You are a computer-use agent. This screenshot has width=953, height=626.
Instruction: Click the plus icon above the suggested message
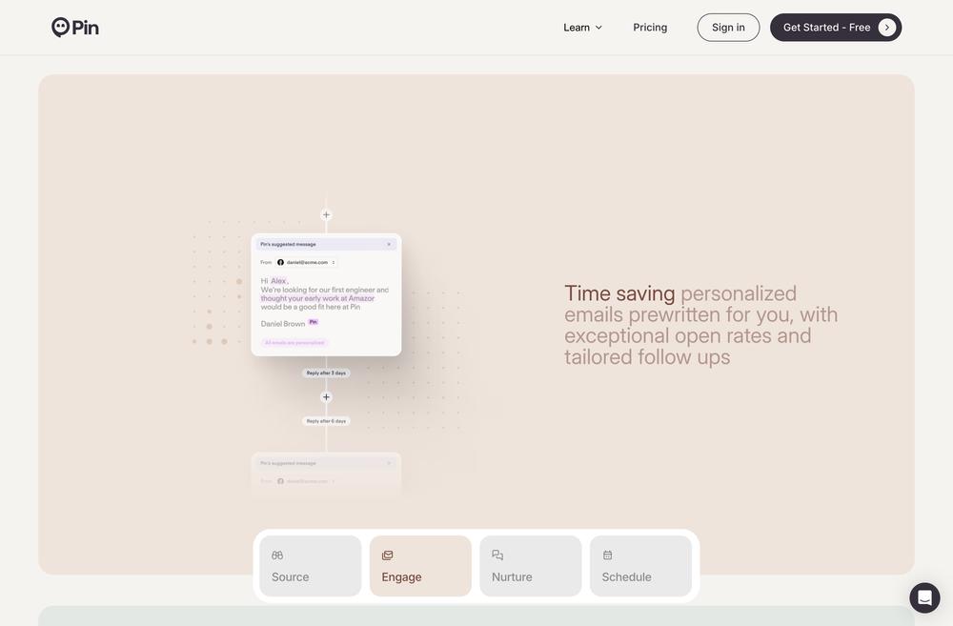coord(326,214)
